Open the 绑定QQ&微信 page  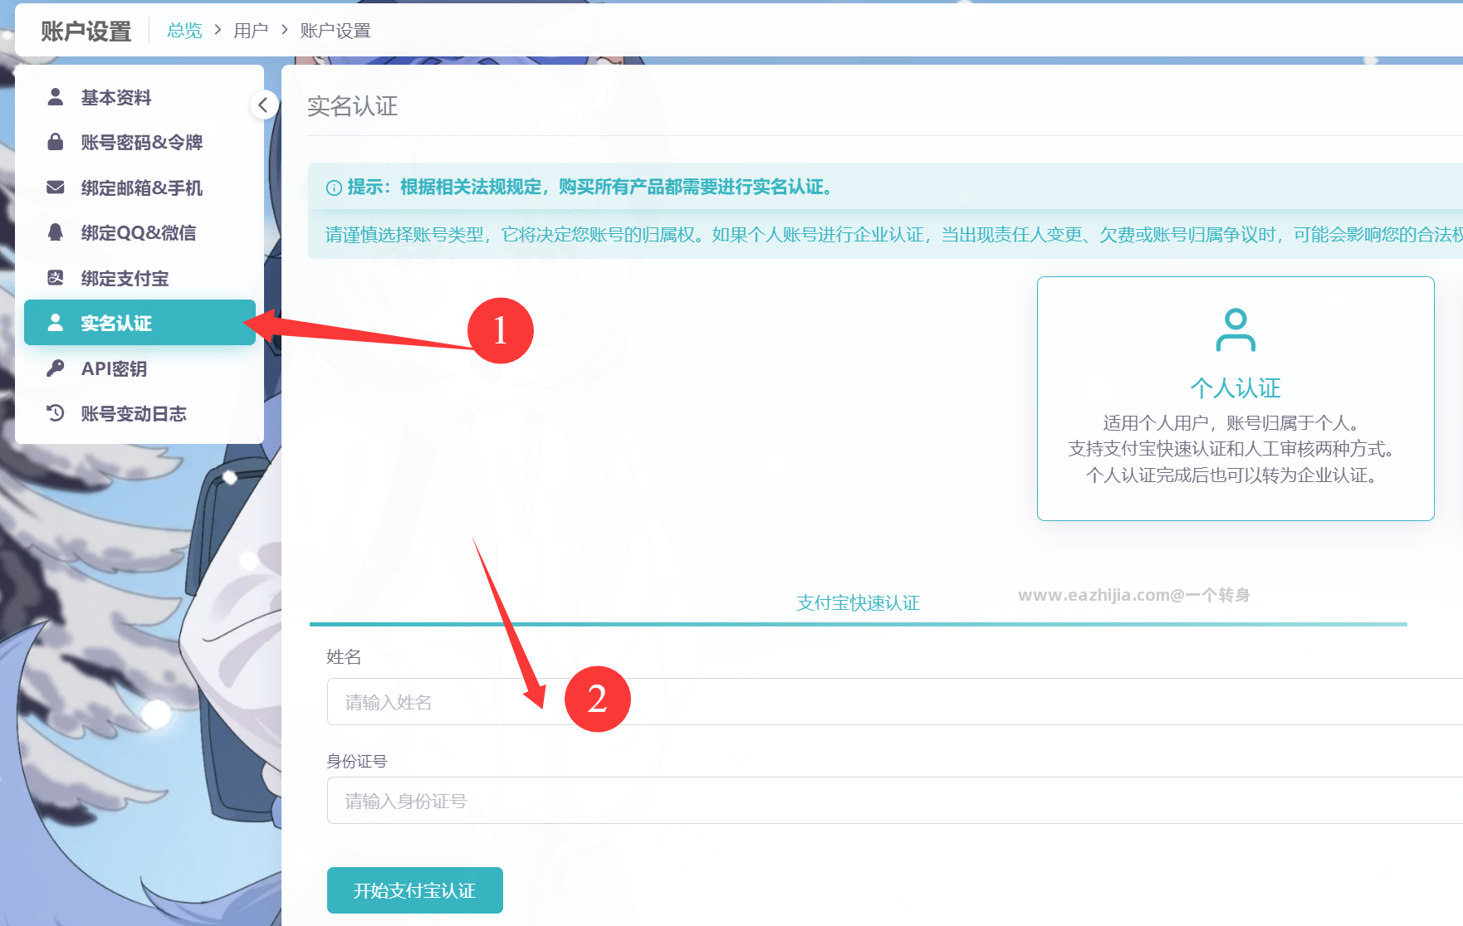[x=139, y=232]
